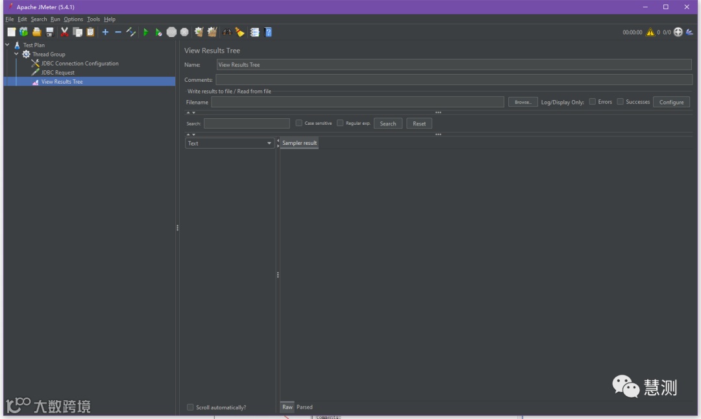Collapse the Test Plan tree node
The height and width of the screenshot is (419, 701).
pyautogui.click(x=7, y=45)
